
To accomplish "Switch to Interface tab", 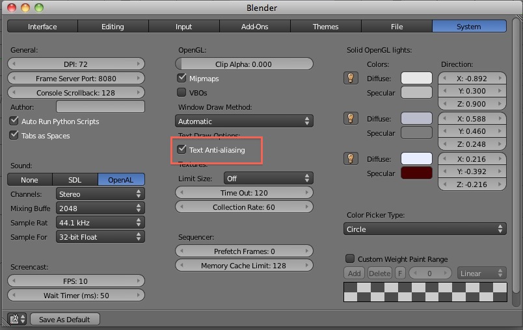I will click(42, 26).
